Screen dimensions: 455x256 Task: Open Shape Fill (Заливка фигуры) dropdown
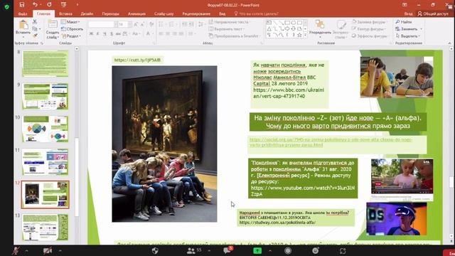(370, 22)
